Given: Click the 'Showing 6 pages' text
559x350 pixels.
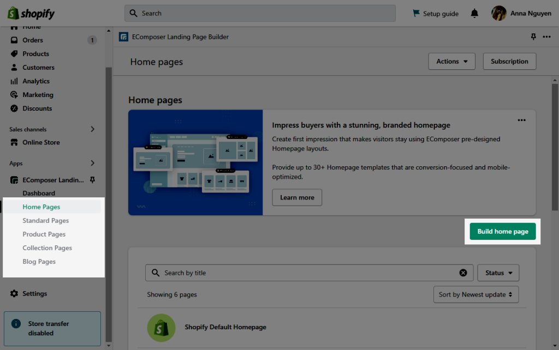Looking at the screenshot, I should tap(172, 294).
